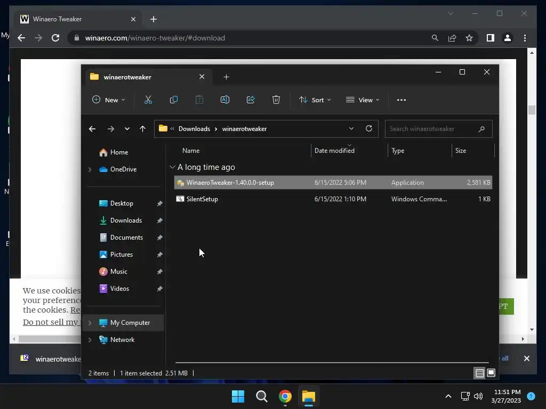Open the View dropdown menu
Screen dimensions: 546x409
pyautogui.click(x=363, y=100)
